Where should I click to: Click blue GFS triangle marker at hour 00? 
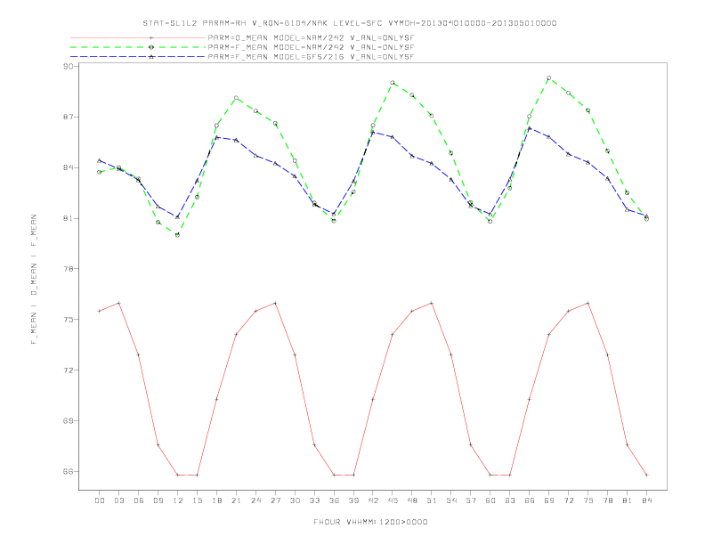coord(100,160)
